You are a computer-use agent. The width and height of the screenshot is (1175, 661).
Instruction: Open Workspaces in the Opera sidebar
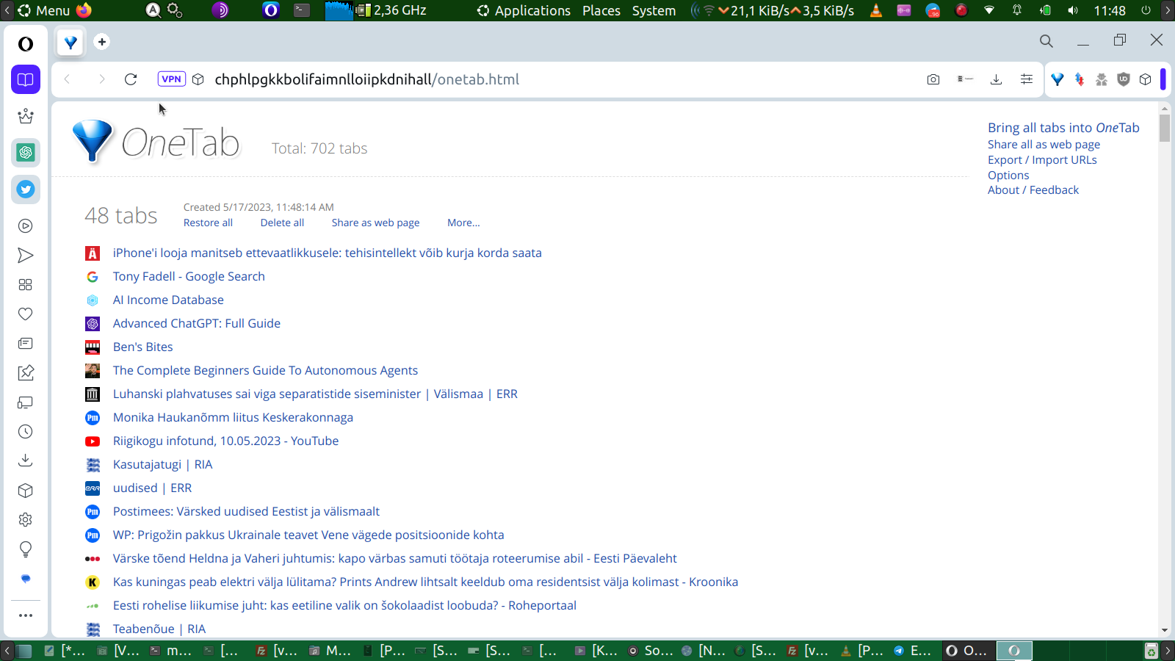(x=26, y=79)
